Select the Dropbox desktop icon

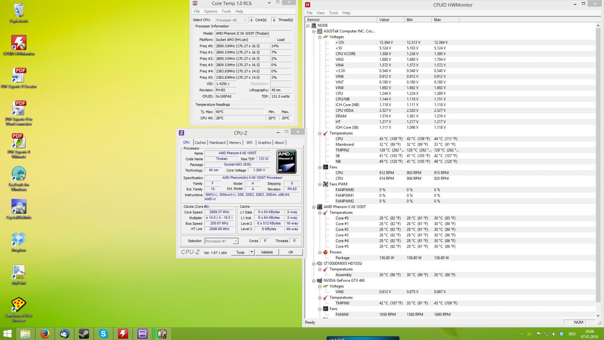click(19, 242)
